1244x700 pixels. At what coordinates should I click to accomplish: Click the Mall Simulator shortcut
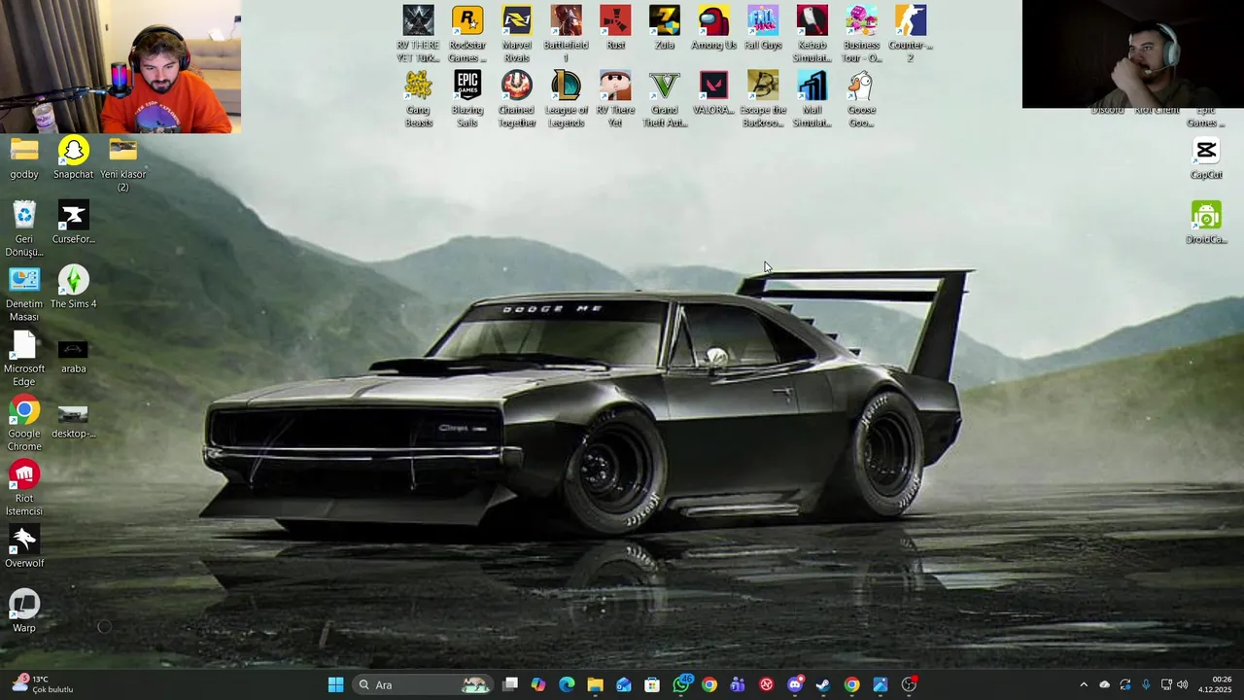812,99
